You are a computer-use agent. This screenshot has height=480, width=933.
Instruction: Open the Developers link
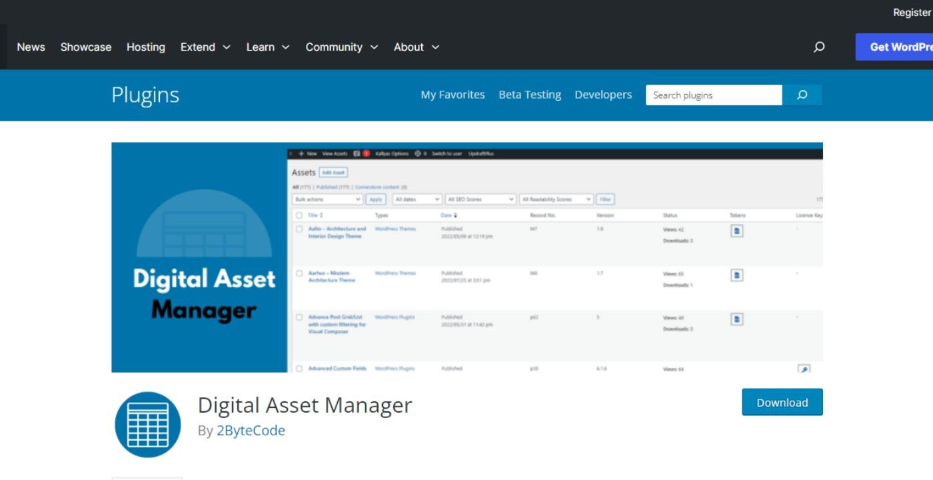coord(603,95)
